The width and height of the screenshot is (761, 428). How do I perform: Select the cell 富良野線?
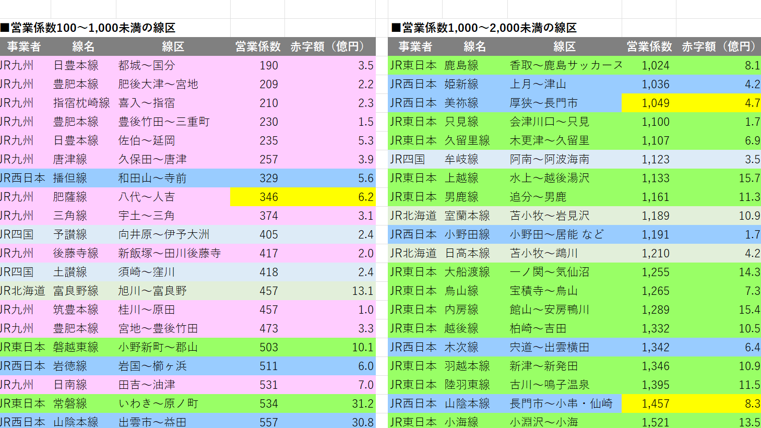tap(84, 291)
